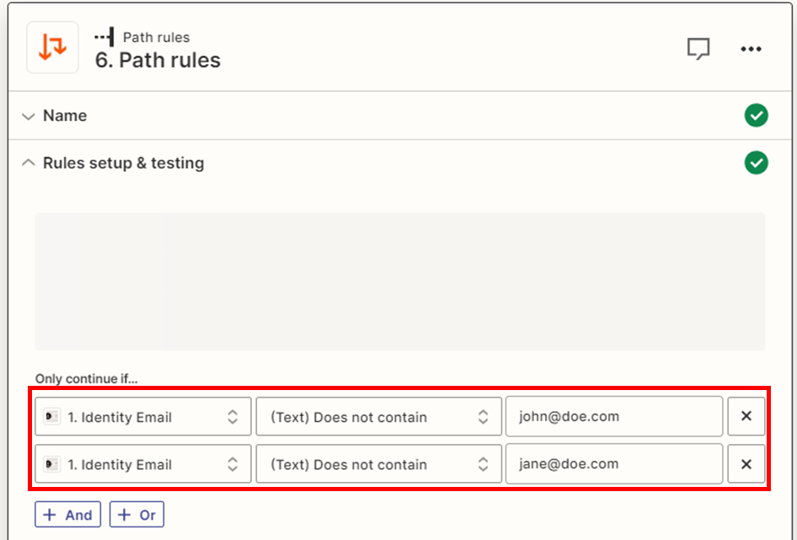Delete the jane@doe.com rule using its X

coord(746,463)
